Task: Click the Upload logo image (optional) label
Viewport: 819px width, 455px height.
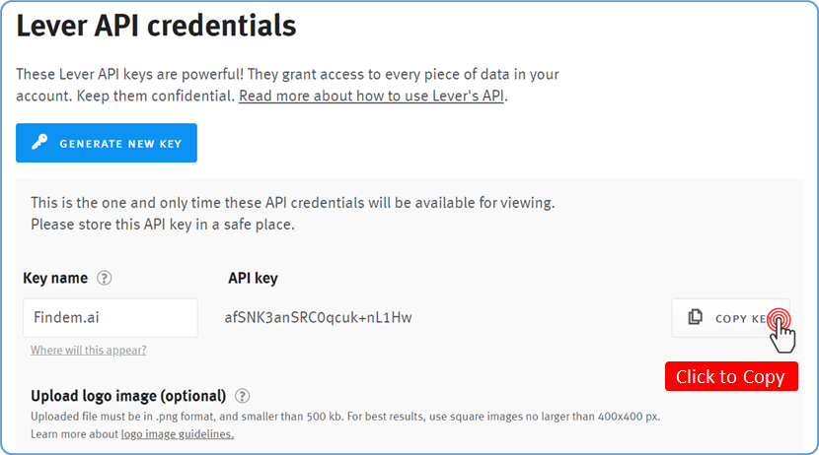Action: coord(128,396)
